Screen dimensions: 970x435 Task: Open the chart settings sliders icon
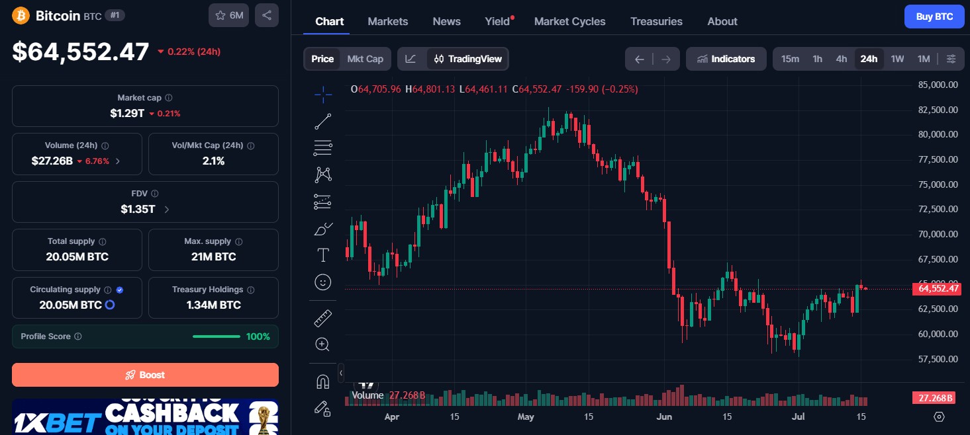pos(951,59)
